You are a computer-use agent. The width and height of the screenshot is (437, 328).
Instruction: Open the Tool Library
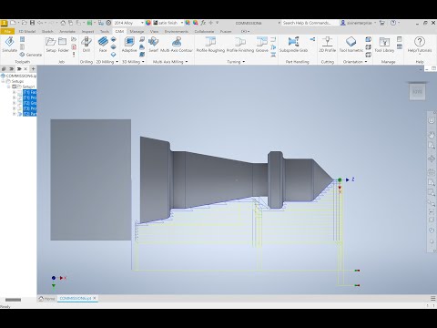384,45
